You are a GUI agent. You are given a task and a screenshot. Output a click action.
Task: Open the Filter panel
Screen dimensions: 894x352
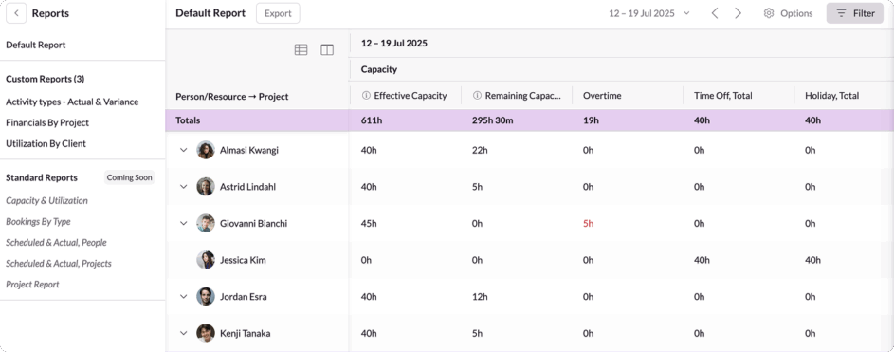[x=855, y=13]
